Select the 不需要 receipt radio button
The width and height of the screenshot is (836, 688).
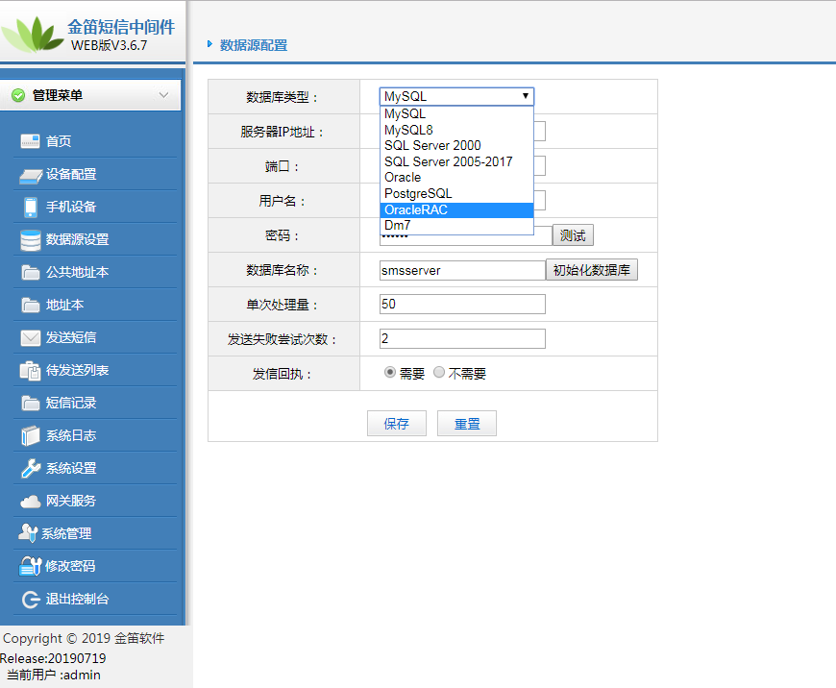point(439,373)
